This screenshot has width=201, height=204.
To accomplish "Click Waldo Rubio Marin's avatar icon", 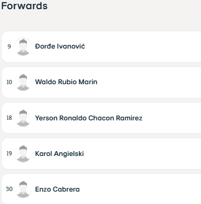I will point(23,82).
